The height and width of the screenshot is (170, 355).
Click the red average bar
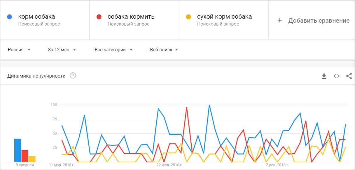(x=25, y=156)
